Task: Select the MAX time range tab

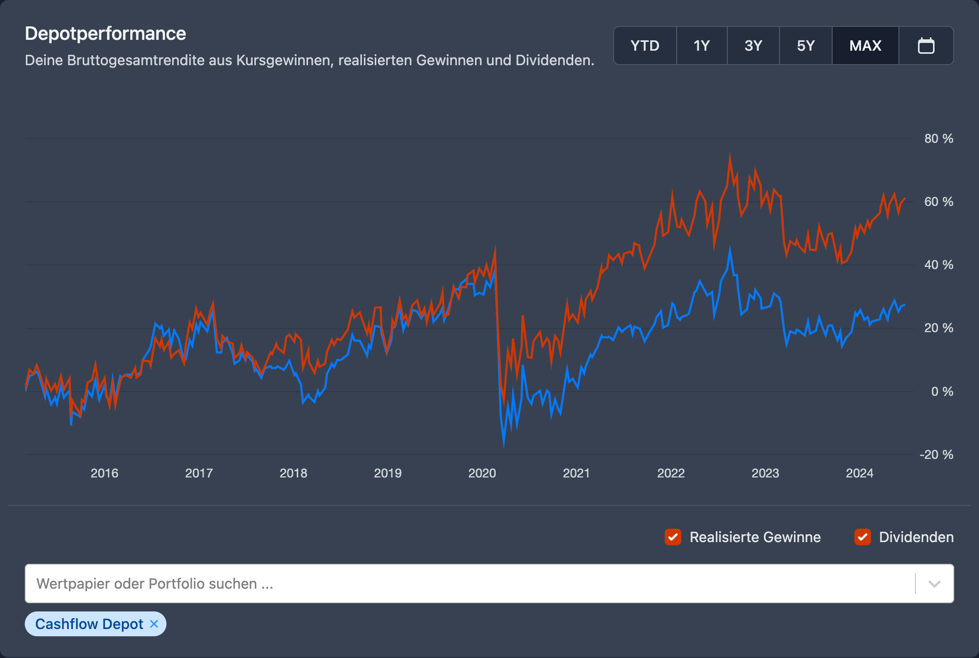Action: 865,46
